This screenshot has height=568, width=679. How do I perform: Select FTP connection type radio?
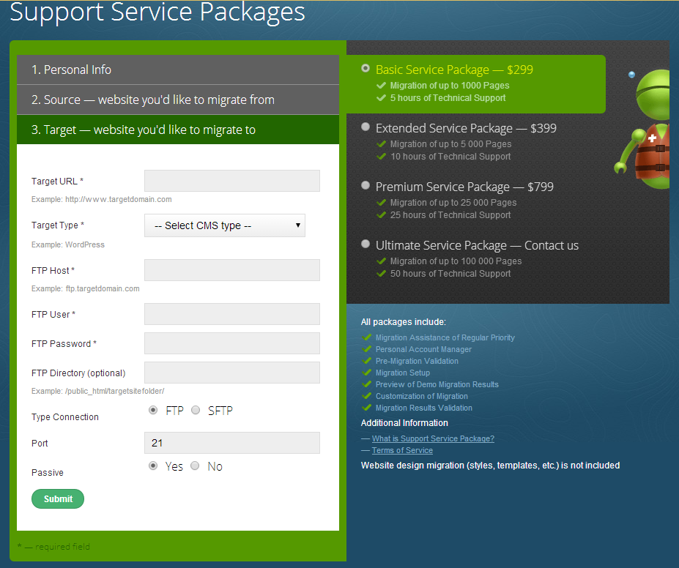pos(153,410)
